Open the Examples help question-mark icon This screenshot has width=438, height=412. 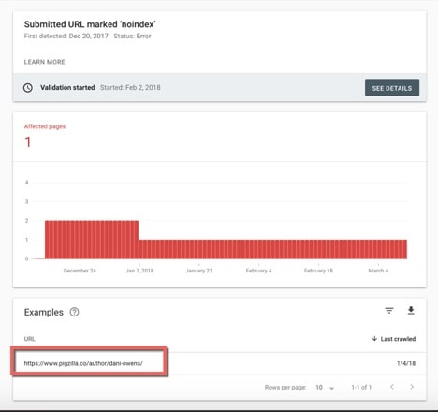coord(74,312)
